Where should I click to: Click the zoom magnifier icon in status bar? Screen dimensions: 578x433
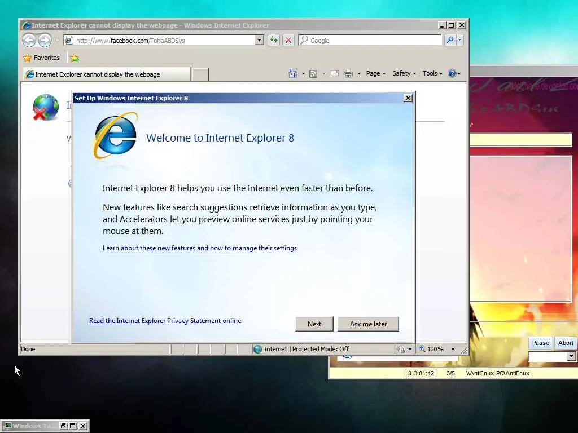(x=422, y=348)
